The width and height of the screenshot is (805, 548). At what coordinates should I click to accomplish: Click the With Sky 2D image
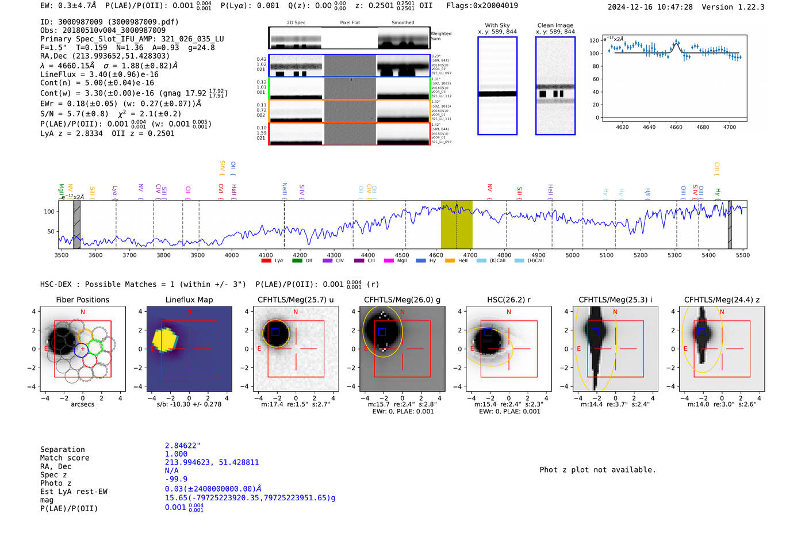tap(497, 86)
